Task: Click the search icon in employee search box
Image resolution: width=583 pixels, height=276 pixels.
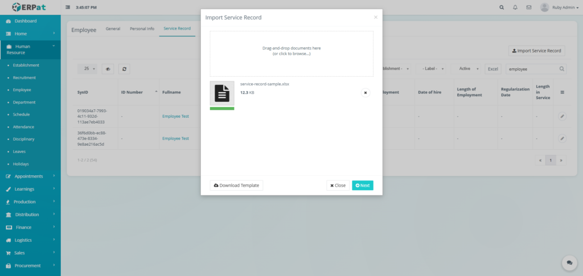Action: [562, 69]
